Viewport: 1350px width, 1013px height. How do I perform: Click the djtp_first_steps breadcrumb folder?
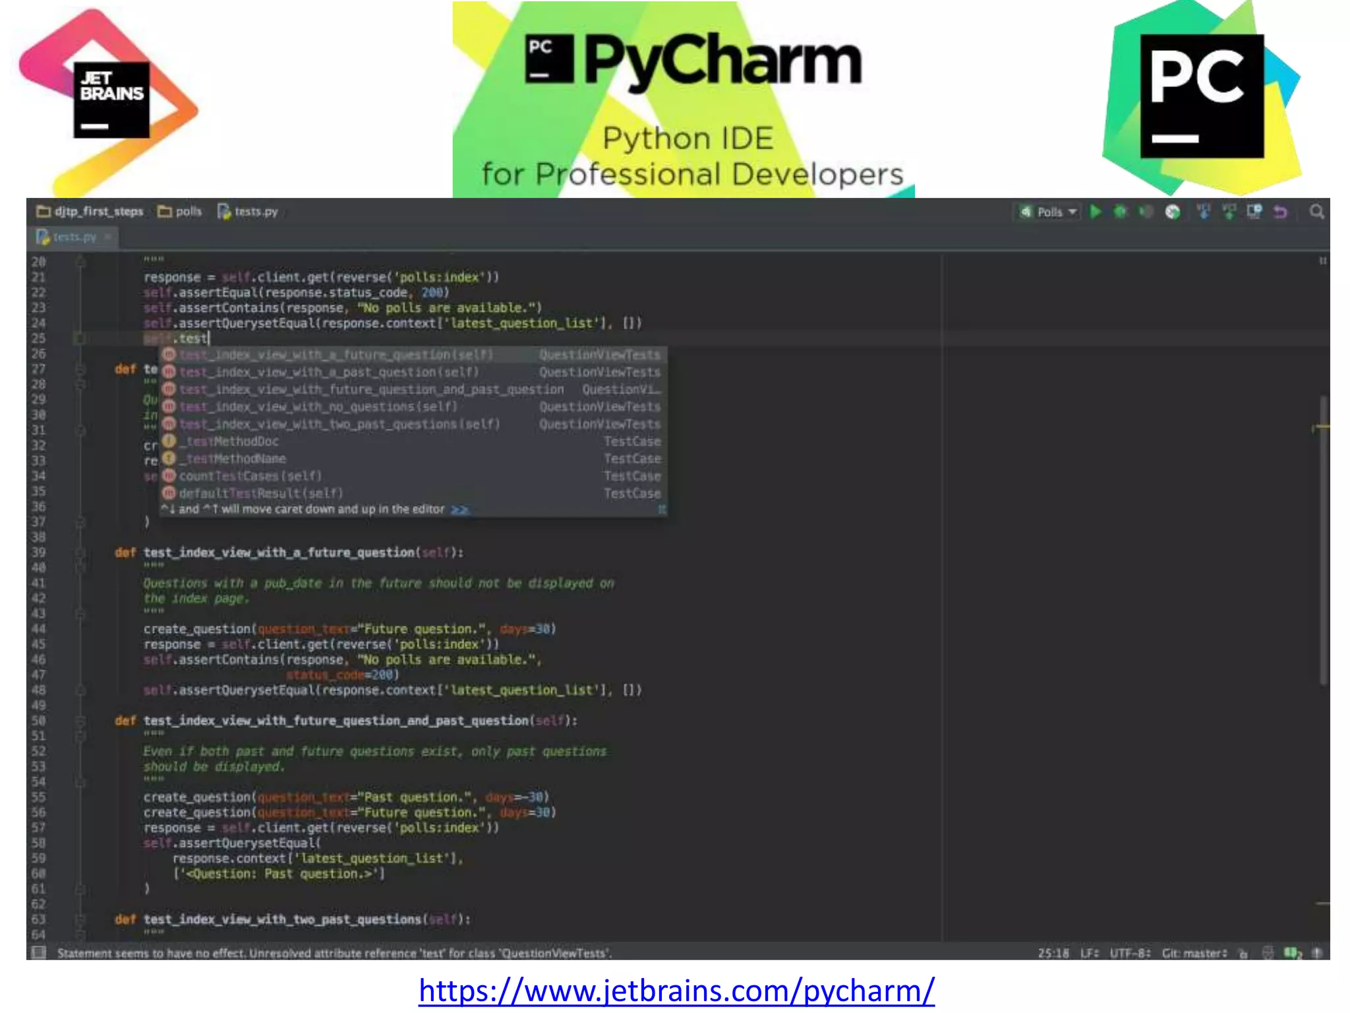tap(90, 211)
